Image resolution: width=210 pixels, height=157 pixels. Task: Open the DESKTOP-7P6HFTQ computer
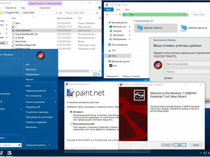[156, 28]
